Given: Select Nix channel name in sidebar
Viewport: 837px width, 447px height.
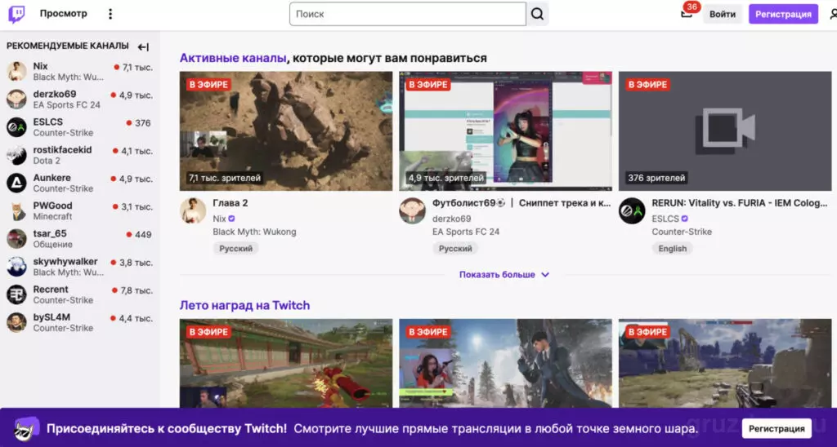Looking at the screenshot, I should coord(41,67).
